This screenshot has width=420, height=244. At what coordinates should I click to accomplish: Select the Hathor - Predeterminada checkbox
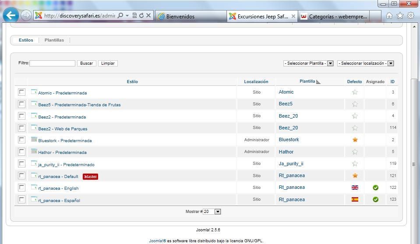[22, 151]
